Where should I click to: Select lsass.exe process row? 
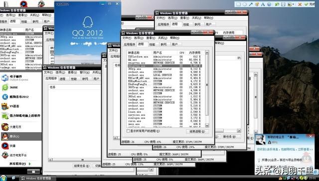[x=164, y=112]
